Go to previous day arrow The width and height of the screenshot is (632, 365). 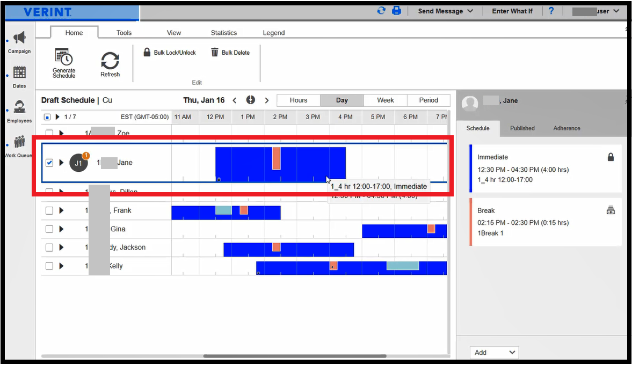tap(235, 100)
